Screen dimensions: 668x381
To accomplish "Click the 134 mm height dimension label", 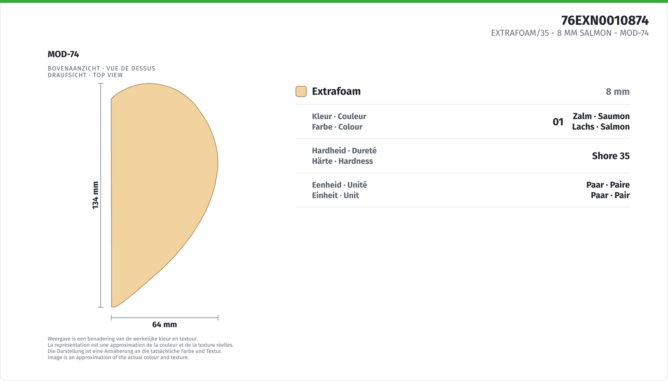I will pos(96,195).
